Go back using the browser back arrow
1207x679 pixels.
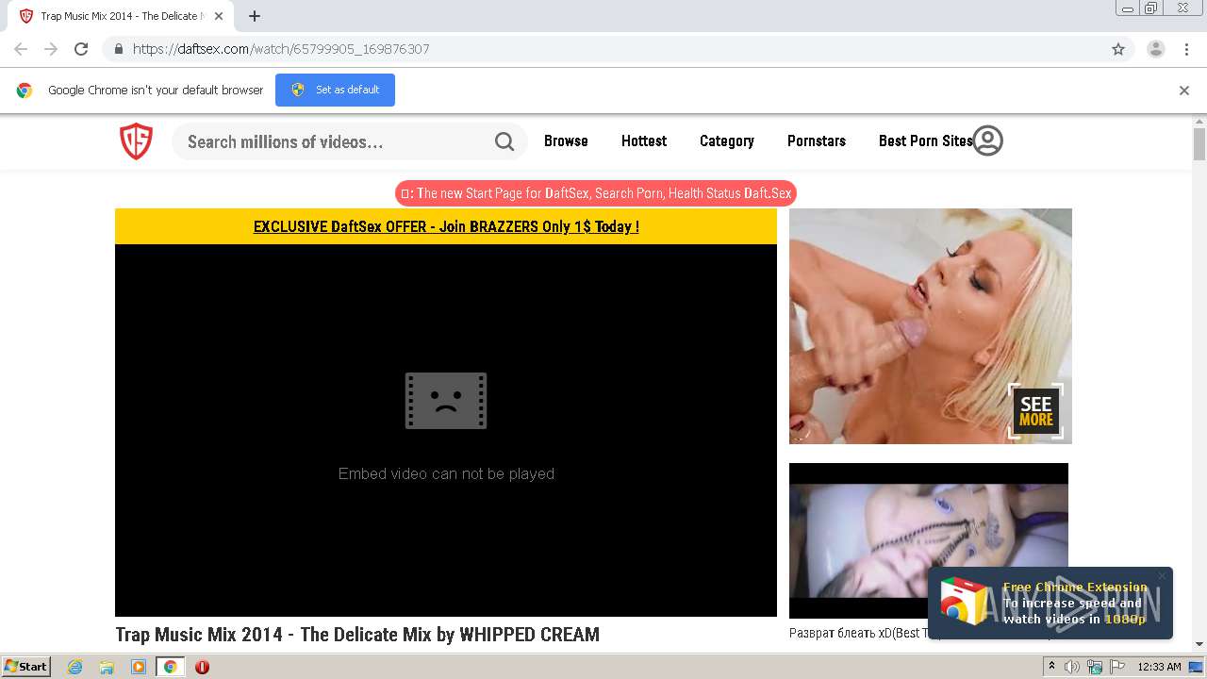coord(21,49)
